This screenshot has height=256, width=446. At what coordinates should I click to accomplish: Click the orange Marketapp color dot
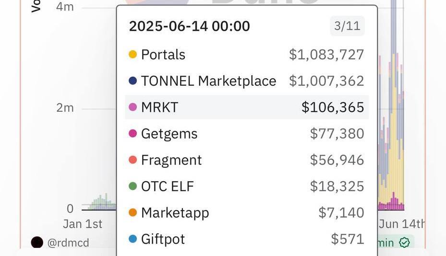pyautogui.click(x=133, y=212)
